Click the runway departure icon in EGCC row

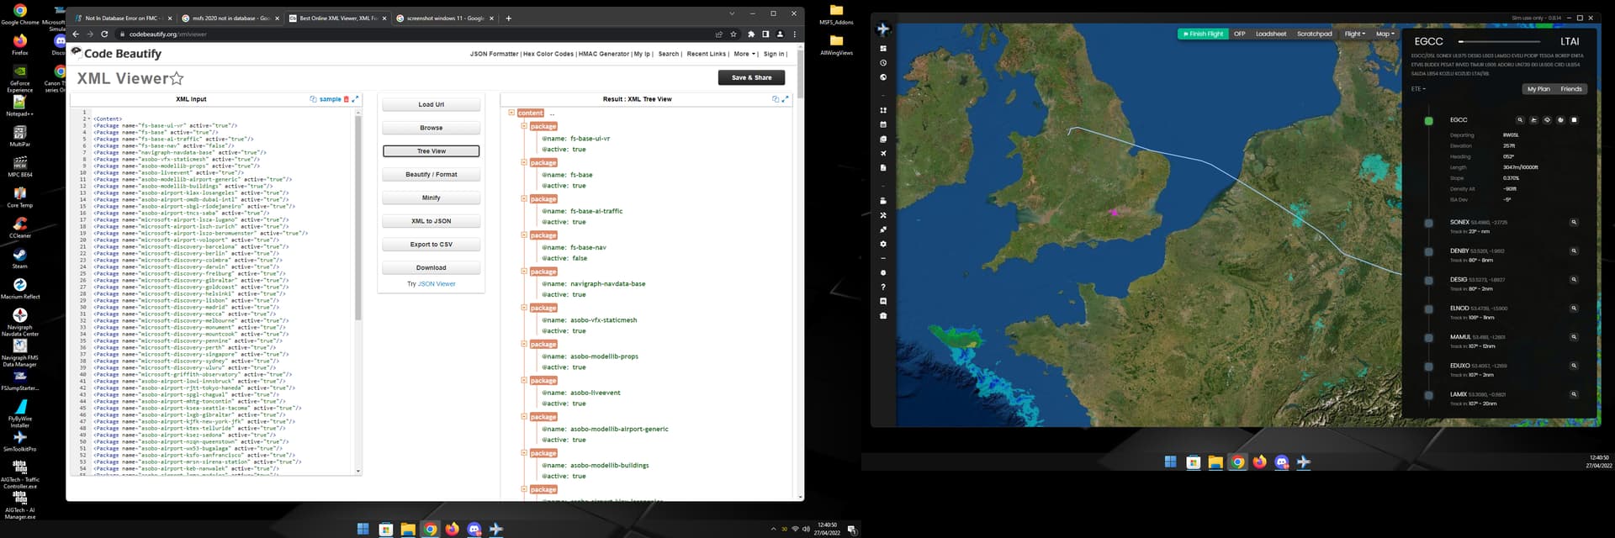point(1533,120)
